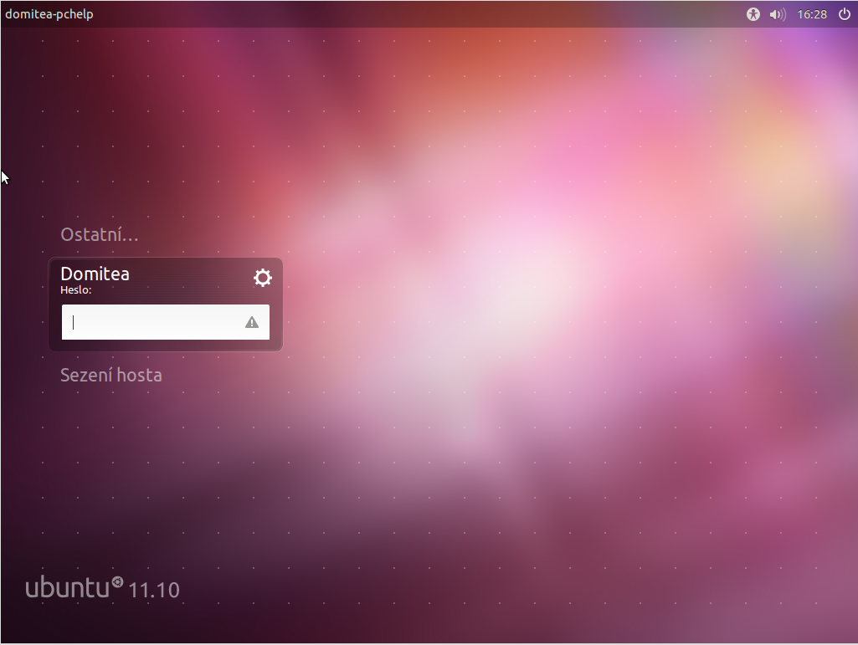Click the clock showing 16:28
This screenshot has height=645, width=858.
click(x=812, y=14)
